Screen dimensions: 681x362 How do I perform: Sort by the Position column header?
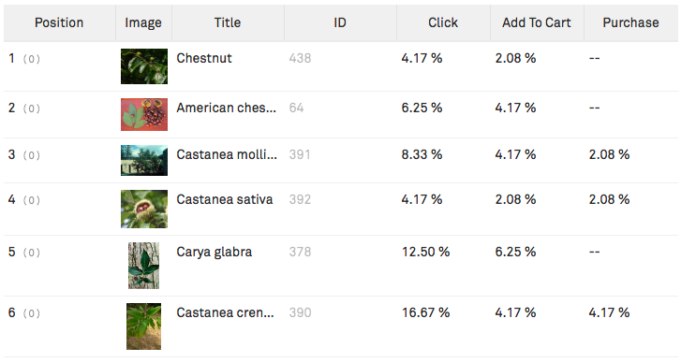(x=59, y=22)
